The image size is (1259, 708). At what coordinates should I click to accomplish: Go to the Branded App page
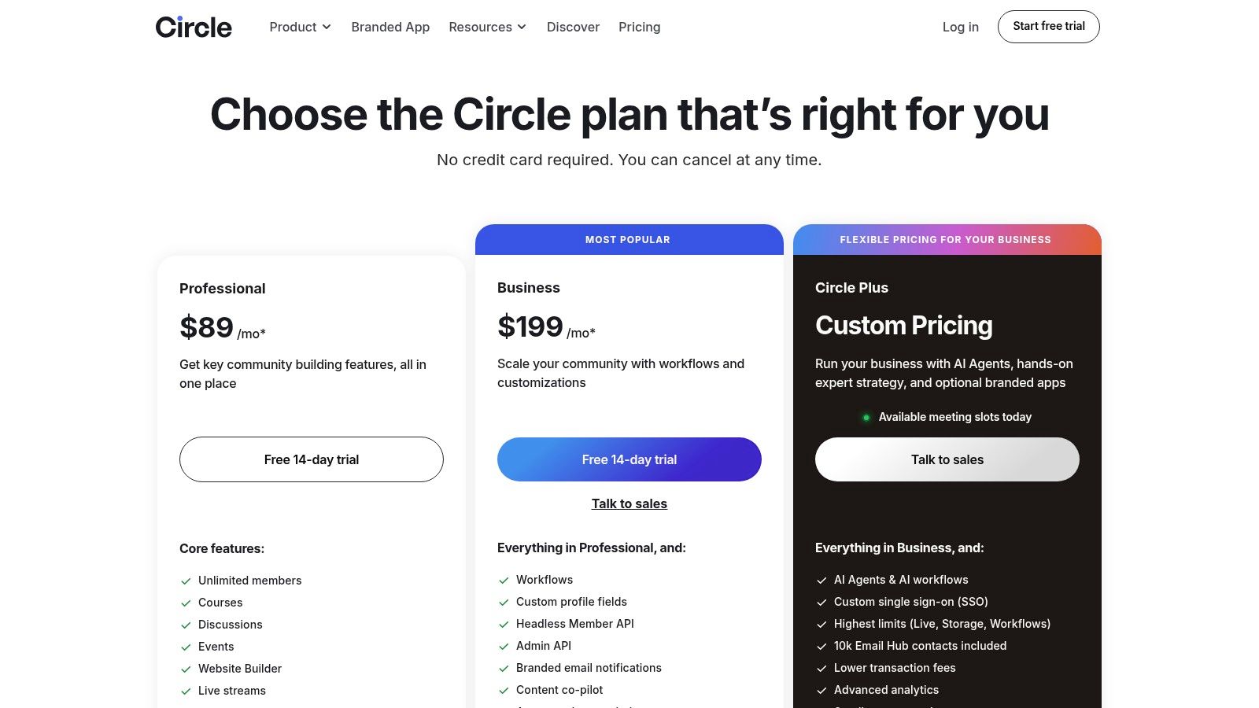390,27
